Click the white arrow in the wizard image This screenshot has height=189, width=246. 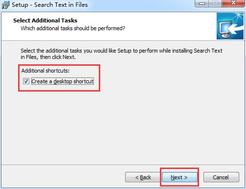[236, 28]
